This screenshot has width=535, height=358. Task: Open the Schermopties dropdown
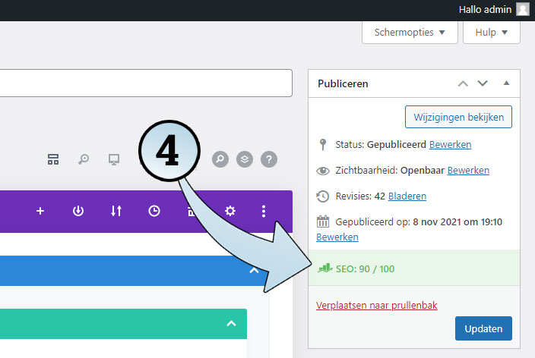[x=410, y=33]
